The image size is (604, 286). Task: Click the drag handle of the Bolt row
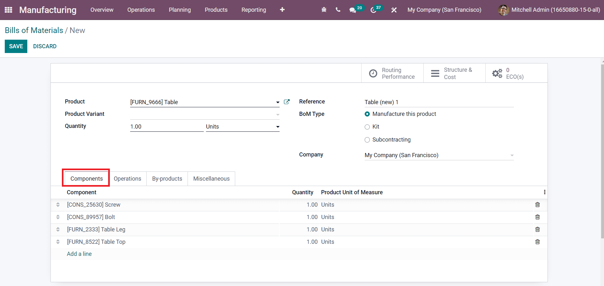coord(58,217)
